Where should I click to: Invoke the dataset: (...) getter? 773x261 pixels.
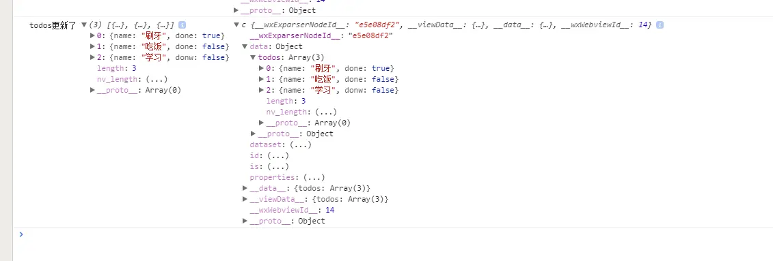click(x=301, y=144)
